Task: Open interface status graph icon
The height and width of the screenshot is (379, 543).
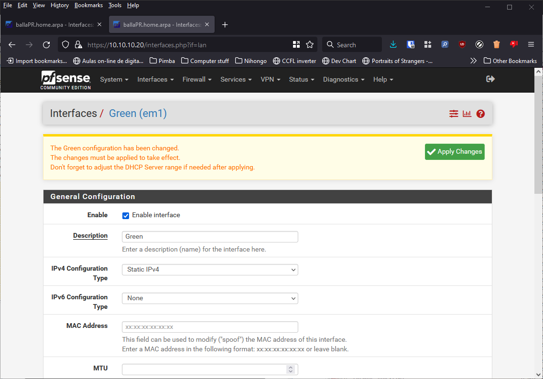Action: [x=467, y=114]
